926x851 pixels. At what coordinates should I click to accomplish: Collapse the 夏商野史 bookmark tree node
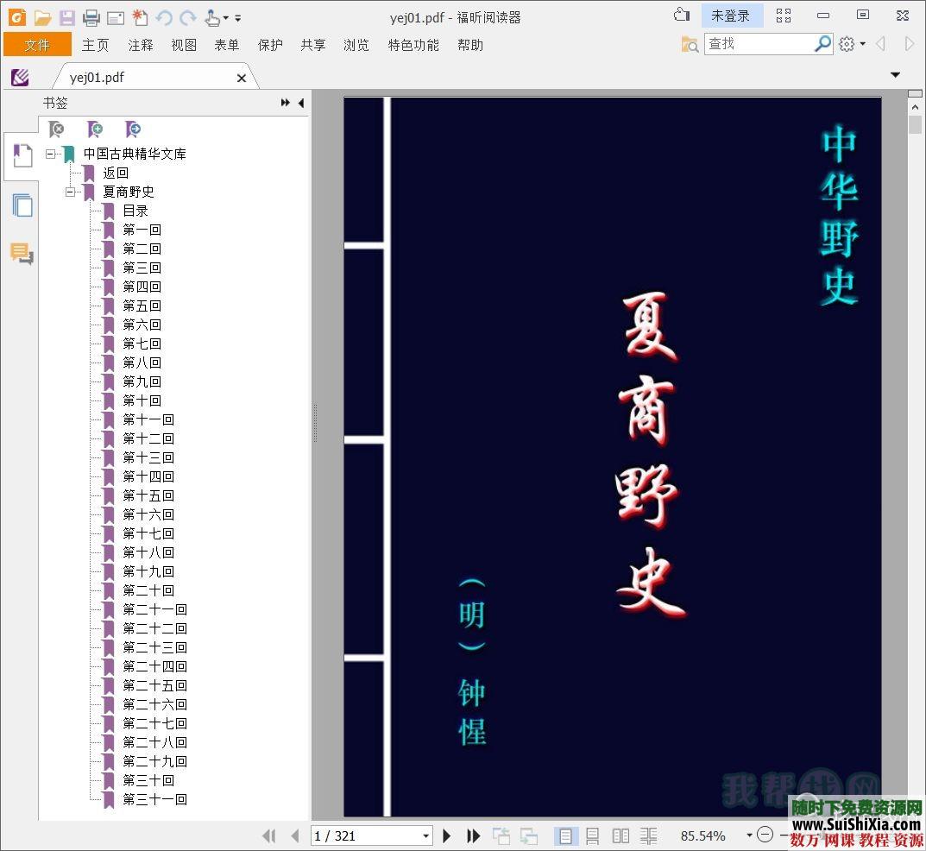click(x=71, y=192)
